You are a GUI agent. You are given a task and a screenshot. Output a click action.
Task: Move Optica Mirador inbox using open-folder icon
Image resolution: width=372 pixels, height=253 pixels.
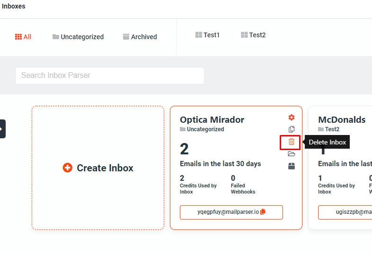(x=292, y=154)
